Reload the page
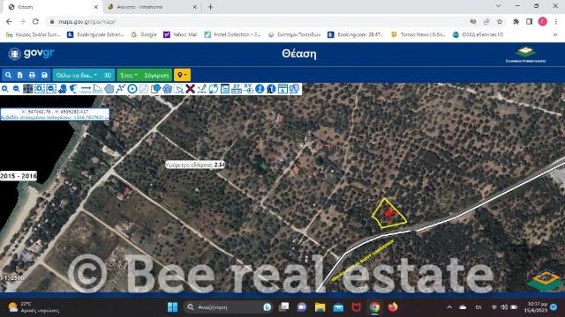This screenshot has width=565, height=317. click(35, 21)
